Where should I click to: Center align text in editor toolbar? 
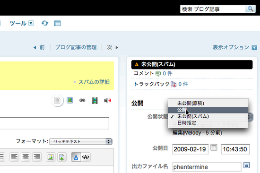point(26,157)
